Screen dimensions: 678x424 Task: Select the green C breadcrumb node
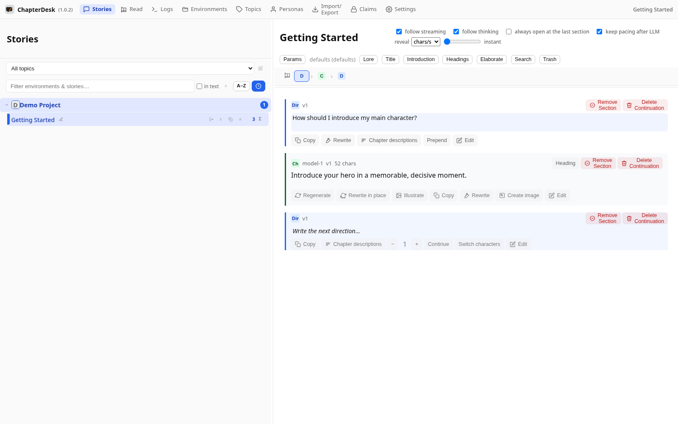tap(322, 76)
